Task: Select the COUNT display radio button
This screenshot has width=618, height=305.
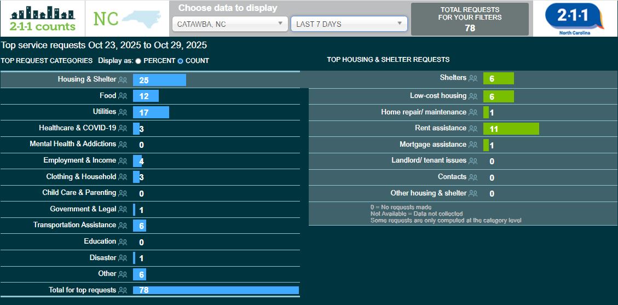Action: click(x=180, y=61)
